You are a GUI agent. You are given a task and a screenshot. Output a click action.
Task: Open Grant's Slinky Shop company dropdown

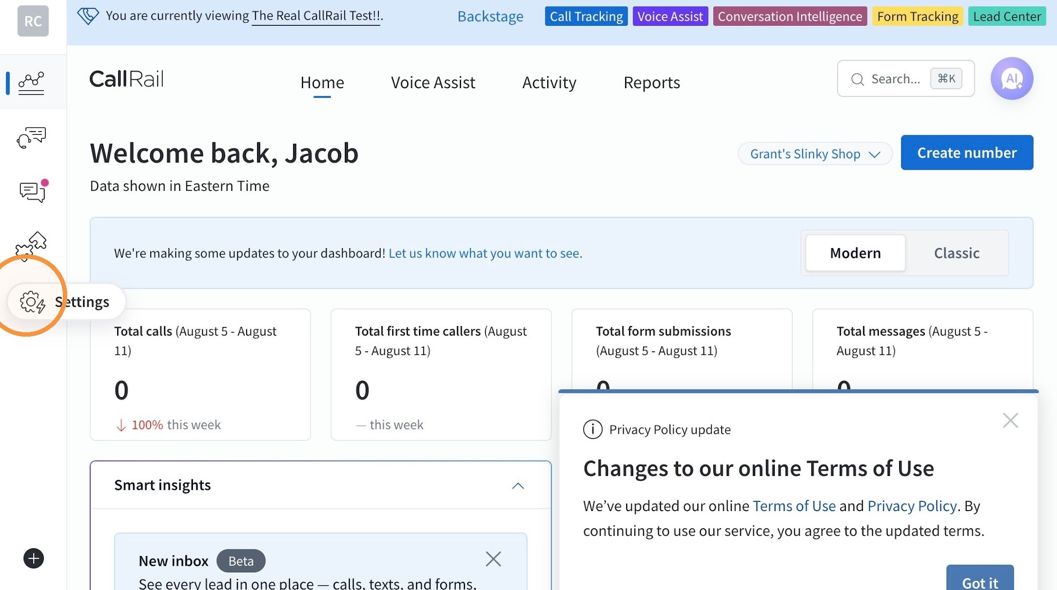(815, 154)
